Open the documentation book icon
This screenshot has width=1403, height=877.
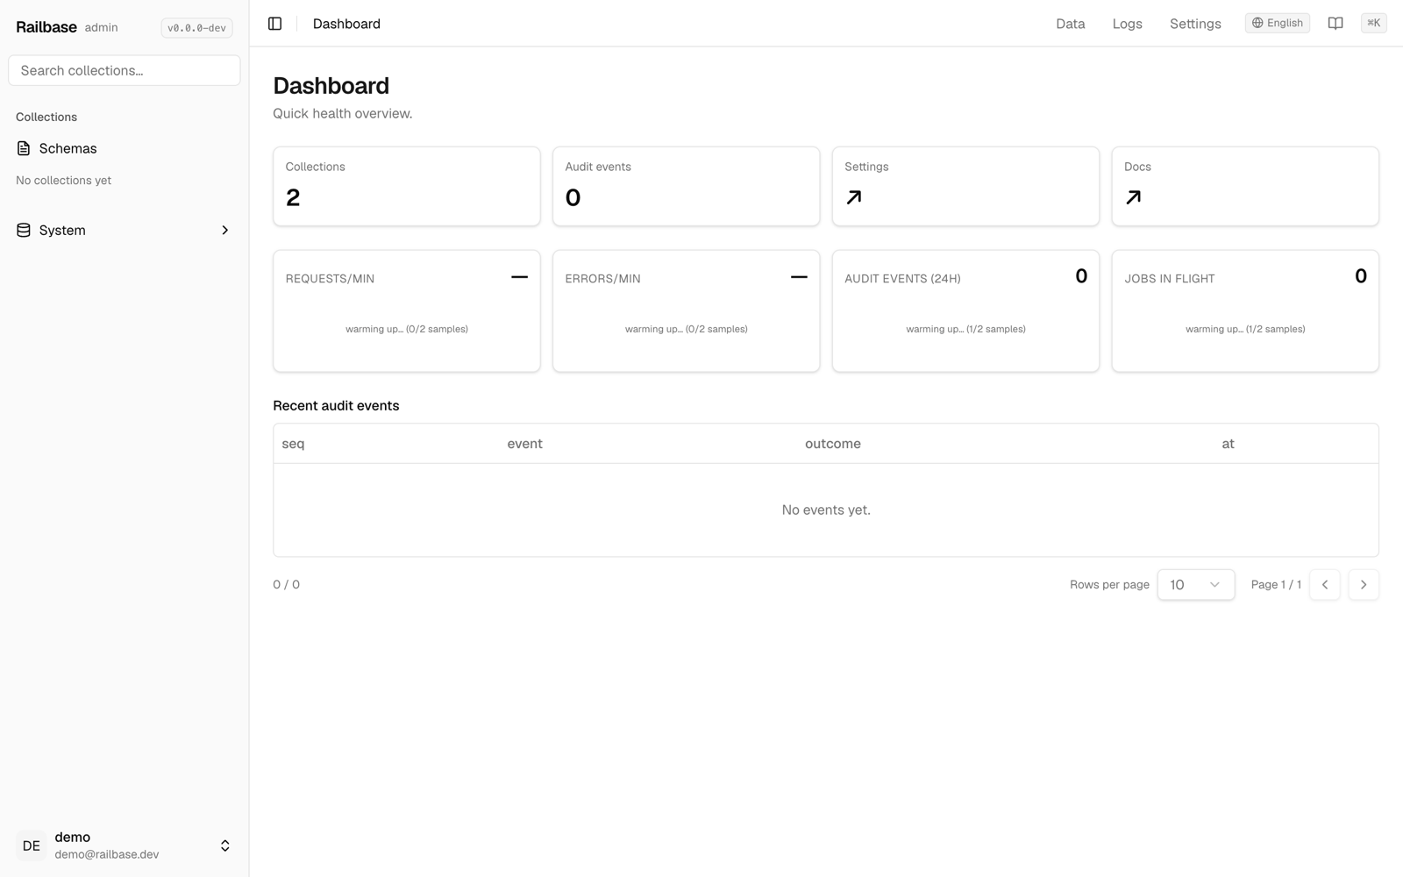tap(1335, 24)
